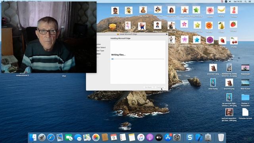Open FaceTime in the Dock
This screenshot has height=143, width=254.
(x=69, y=137)
